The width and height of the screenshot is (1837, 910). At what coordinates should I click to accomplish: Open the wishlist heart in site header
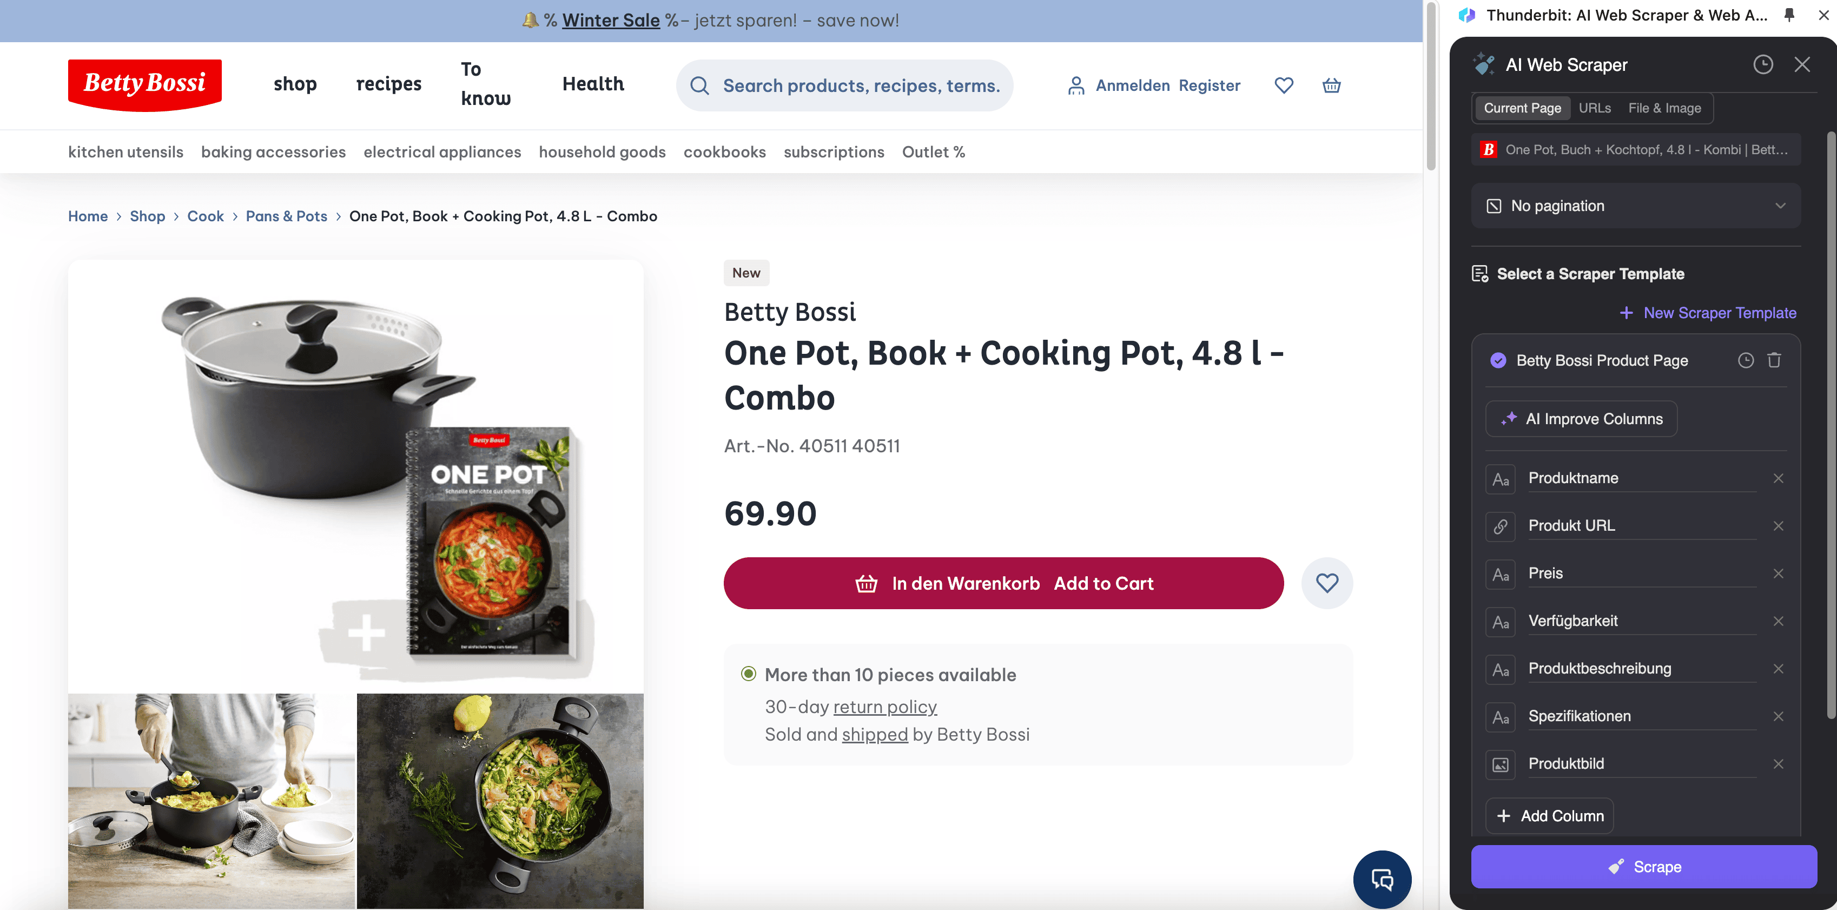(1283, 85)
